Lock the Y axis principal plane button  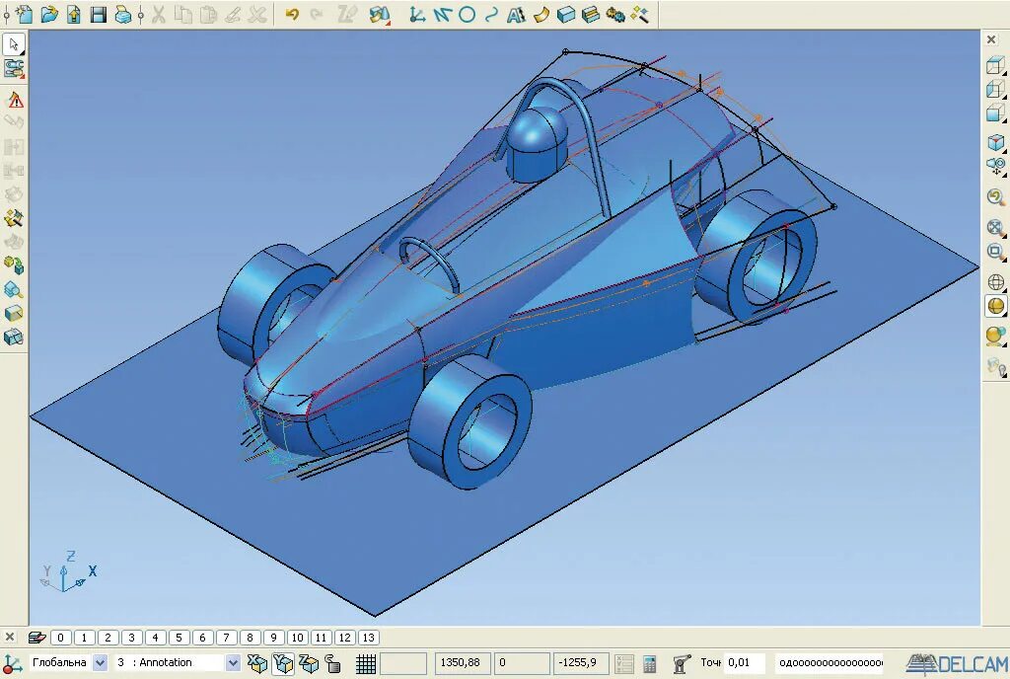[x=283, y=663]
